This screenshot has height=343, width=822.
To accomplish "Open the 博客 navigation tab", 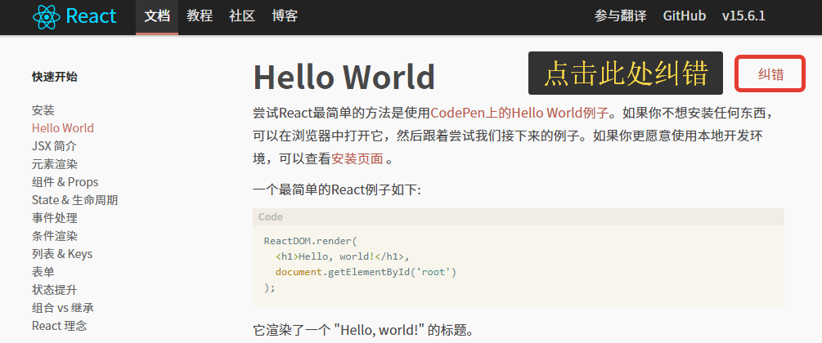I will point(285,16).
